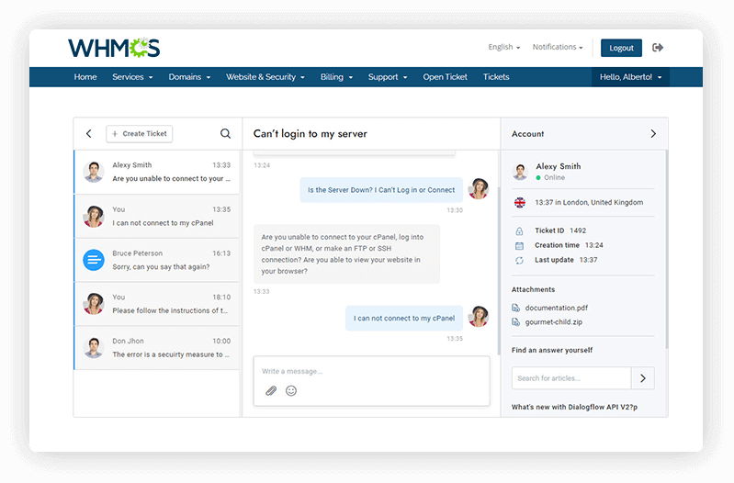
Task: Click the paperclip attach file icon
Action: [271, 390]
